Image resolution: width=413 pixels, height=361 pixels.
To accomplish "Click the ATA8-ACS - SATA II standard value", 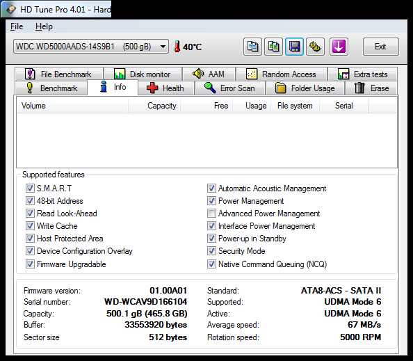I will (341, 290).
